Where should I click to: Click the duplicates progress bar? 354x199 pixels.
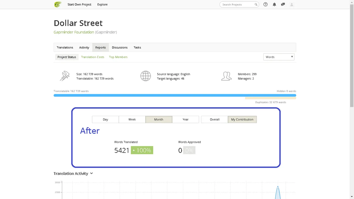point(270,98)
